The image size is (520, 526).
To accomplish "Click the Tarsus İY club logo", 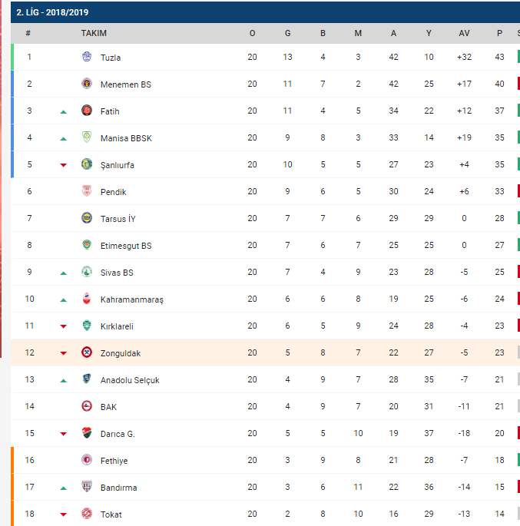I will coord(87,218).
